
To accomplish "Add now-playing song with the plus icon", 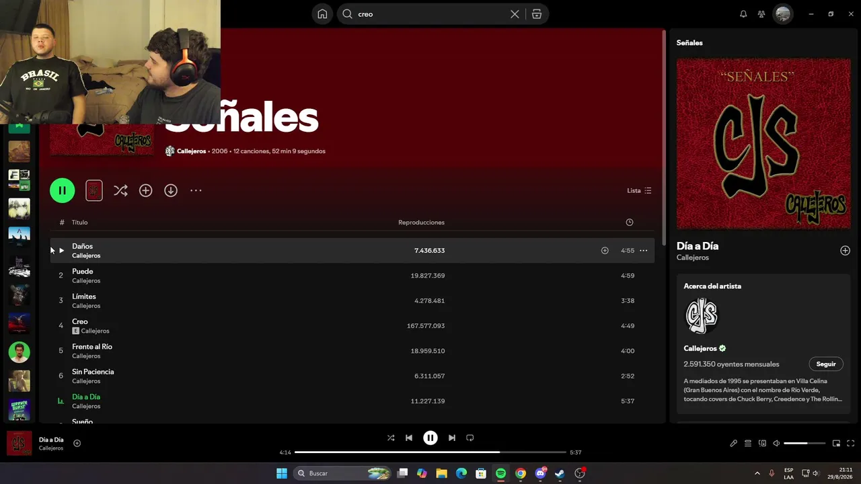I will coord(77,443).
